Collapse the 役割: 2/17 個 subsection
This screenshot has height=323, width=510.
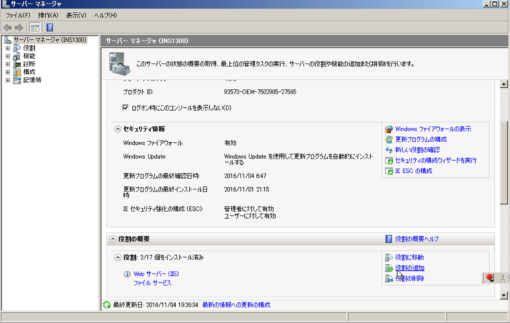click(117, 257)
